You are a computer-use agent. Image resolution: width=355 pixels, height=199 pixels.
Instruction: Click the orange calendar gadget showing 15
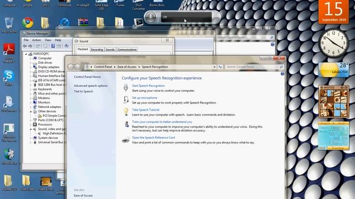[x=333, y=12]
